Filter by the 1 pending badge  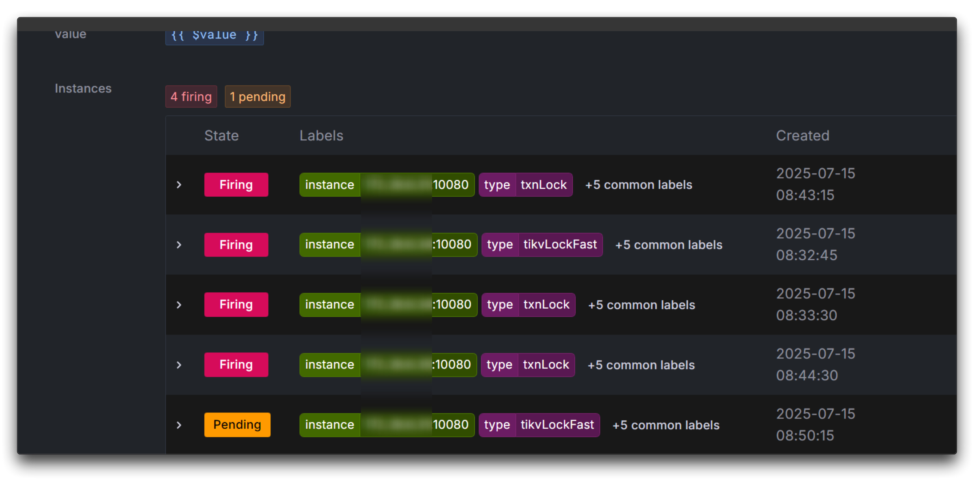pos(257,97)
